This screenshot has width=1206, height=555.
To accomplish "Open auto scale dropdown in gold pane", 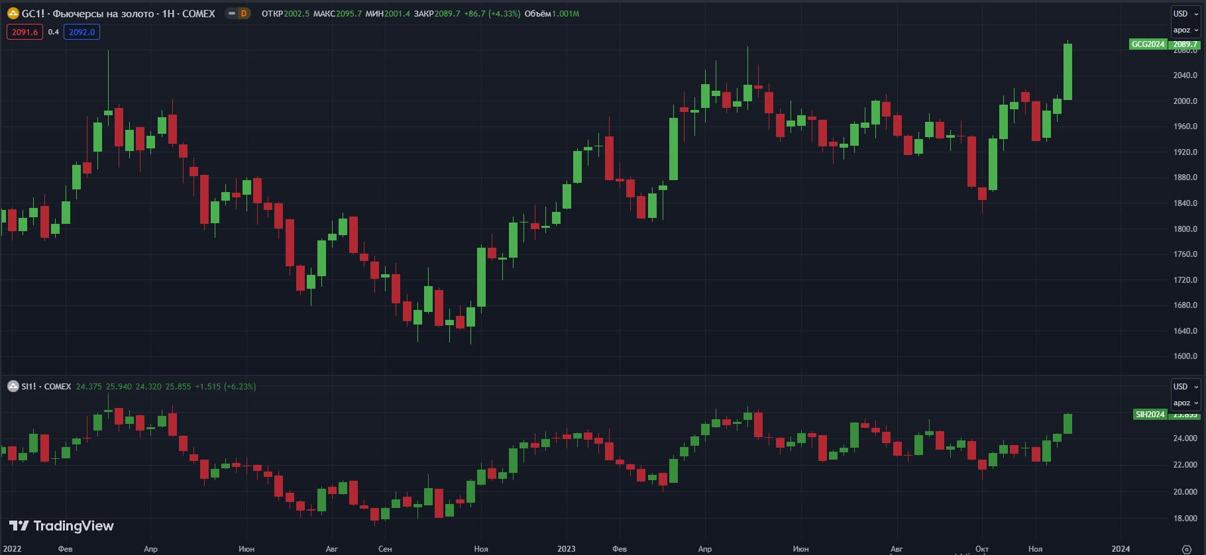I will pos(1185,30).
